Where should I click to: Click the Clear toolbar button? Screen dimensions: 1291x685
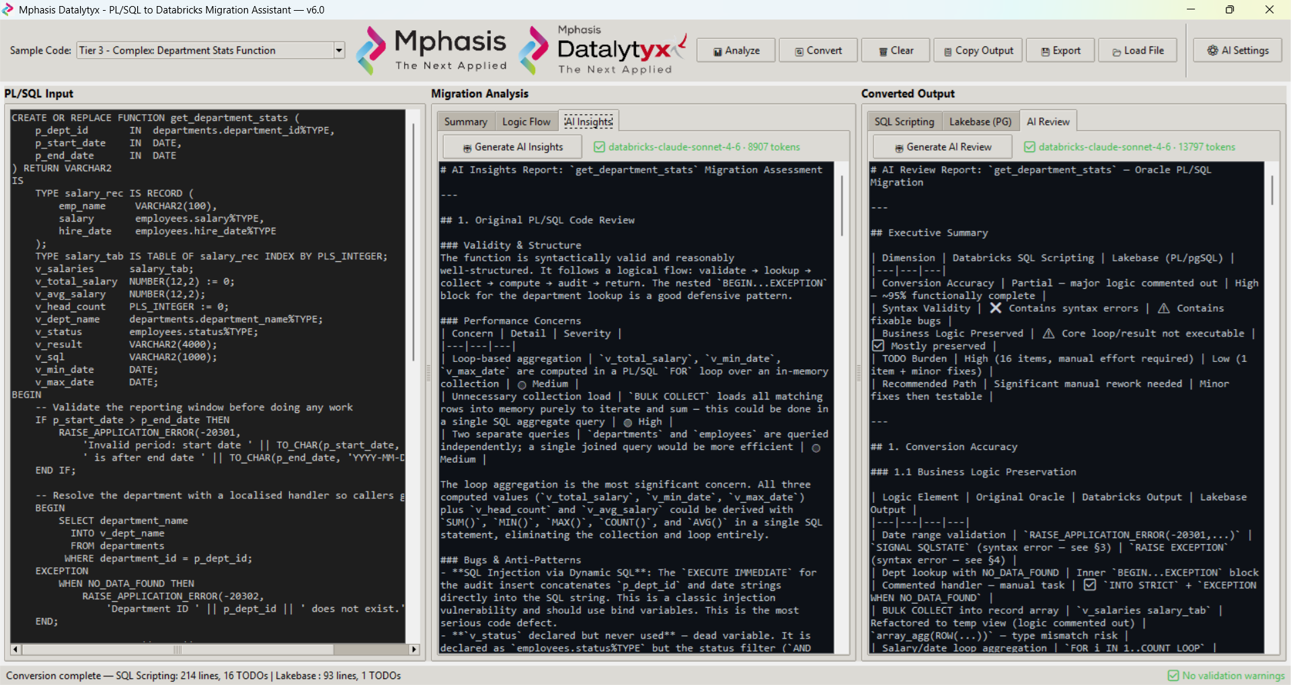[x=896, y=50]
